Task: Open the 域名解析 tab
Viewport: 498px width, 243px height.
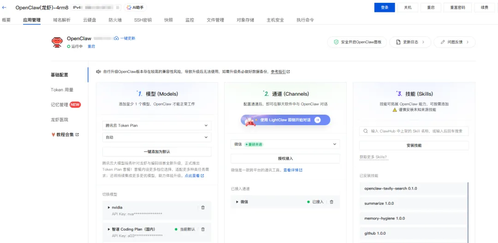Action: point(62,20)
